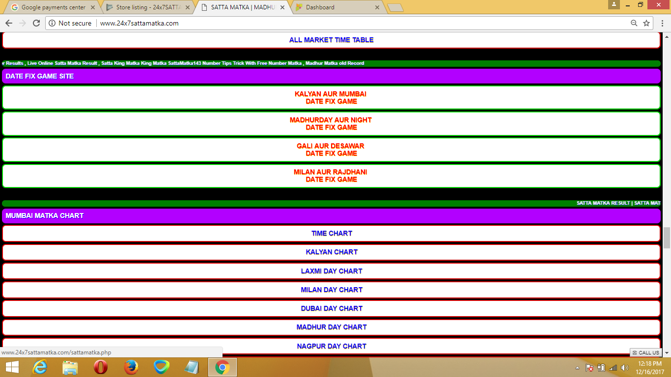Go back using the browser back arrow
The width and height of the screenshot is (671, 377).
(x=9, y=23)
